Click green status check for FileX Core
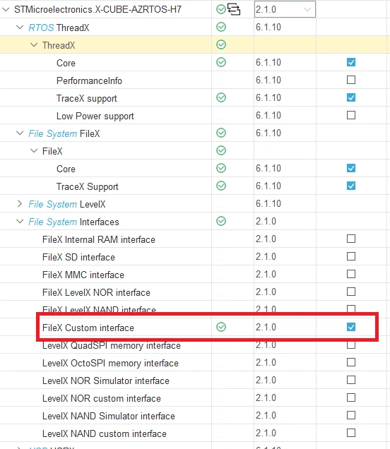 (221, 168)
